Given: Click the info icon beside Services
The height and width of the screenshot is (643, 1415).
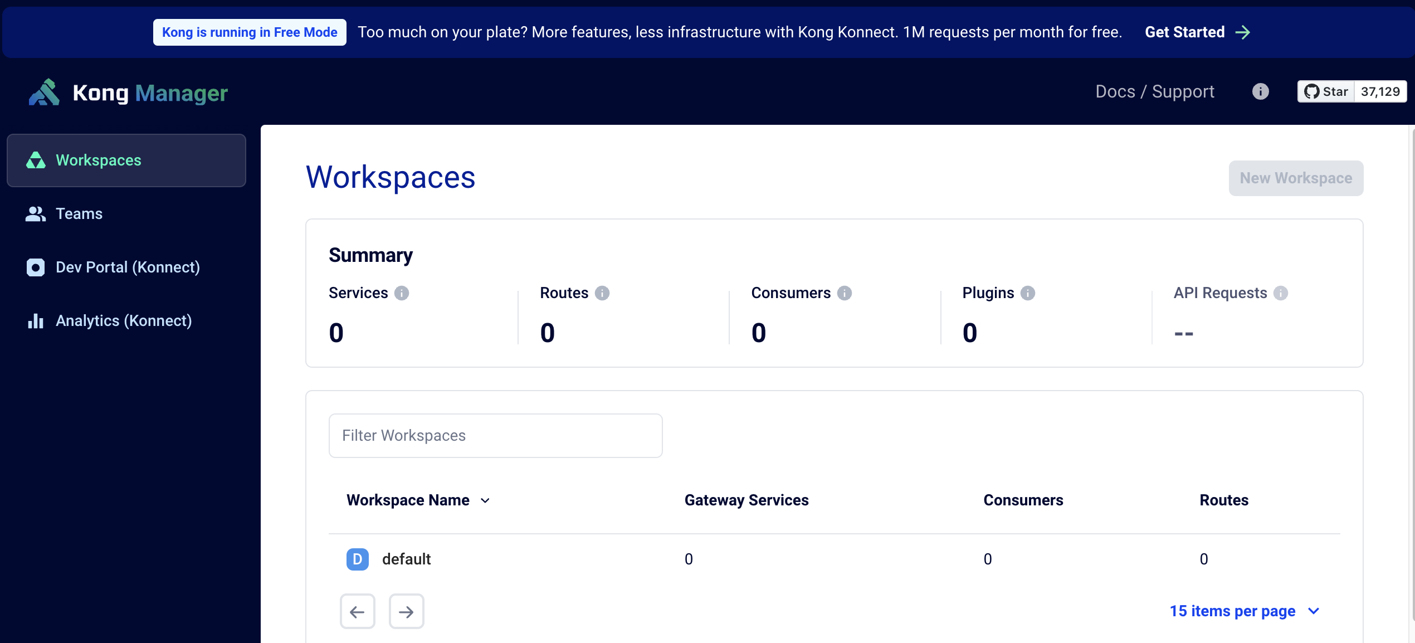Looking at the screenshot, I should [402, 293].
